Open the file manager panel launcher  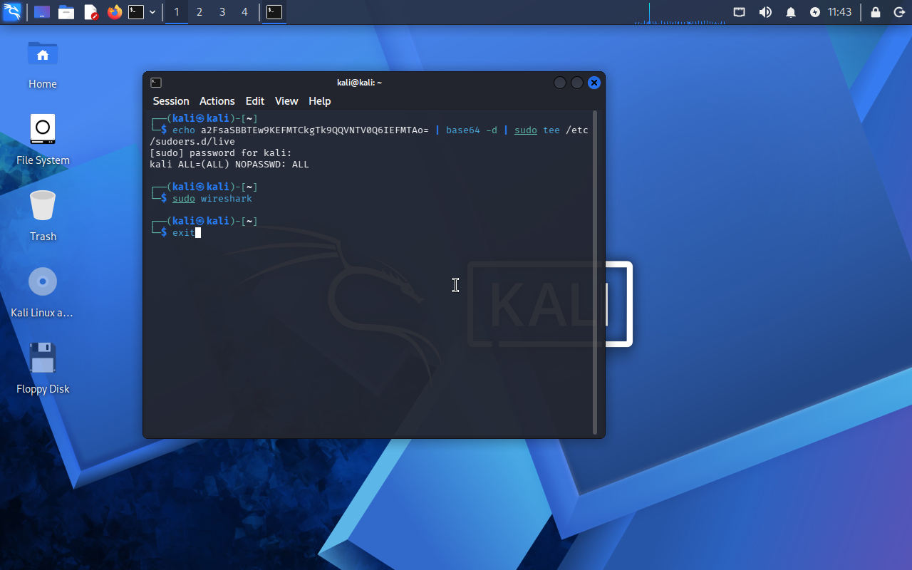pyautogui.click(x=66, y=12)
